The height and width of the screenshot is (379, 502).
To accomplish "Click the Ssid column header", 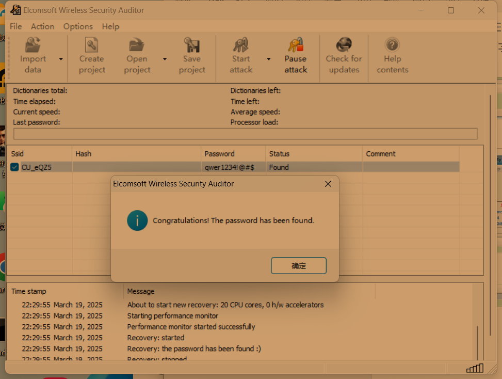I will [x=40, y=154].
